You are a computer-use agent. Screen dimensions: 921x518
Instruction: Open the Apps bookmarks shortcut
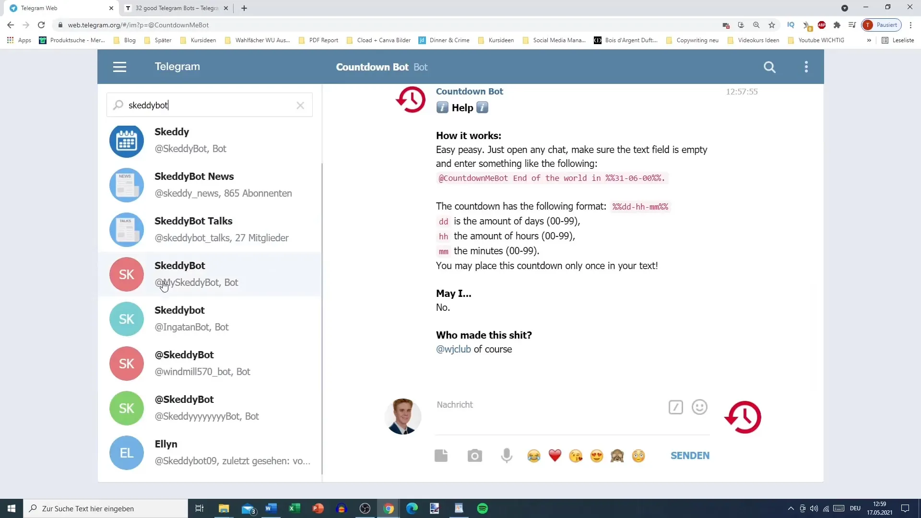pyautogui.click(x=19, y=40)
